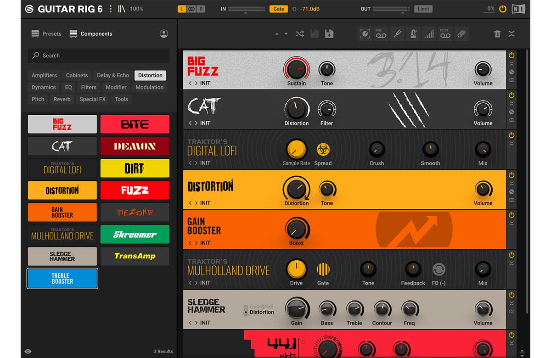Collapse the Sledge Hammer module
551x358 pixels.
(512, 303)
